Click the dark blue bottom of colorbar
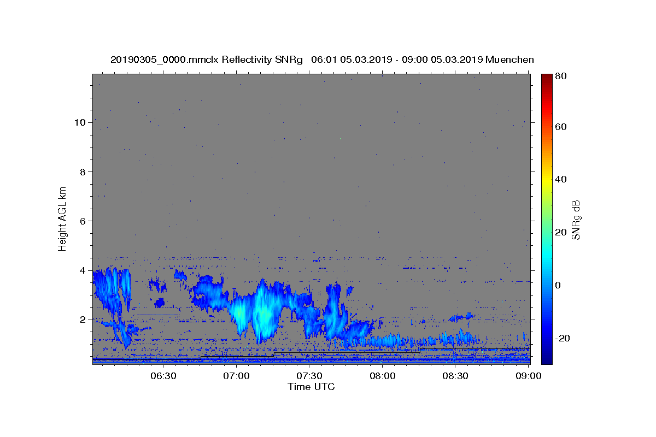This screenshot has height=437, width=656. (x=547, y=355)
